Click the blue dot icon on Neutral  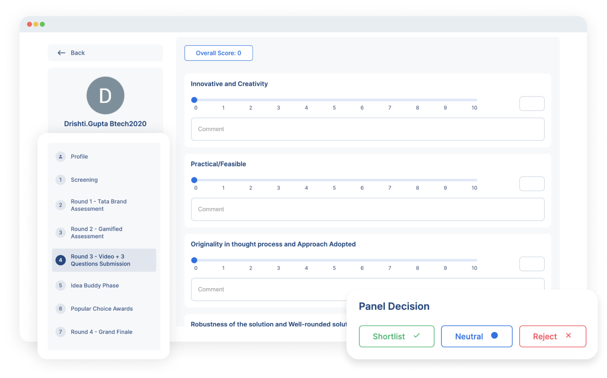pyautogui.click(x=494, y=336)
